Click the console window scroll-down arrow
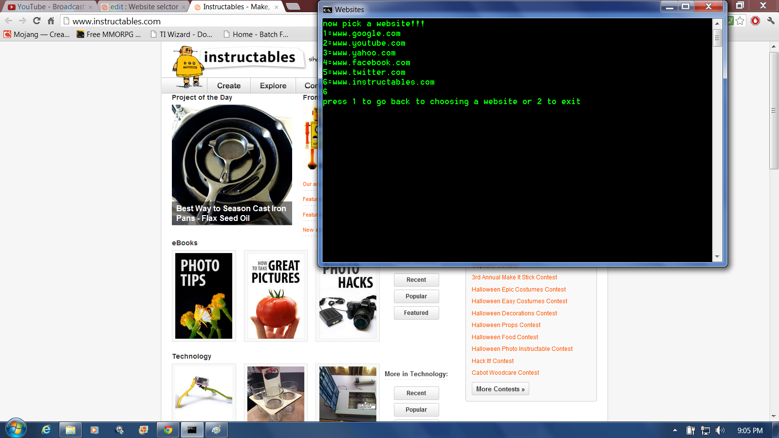Viewport: 779px width, 438px height. (717, 257)
